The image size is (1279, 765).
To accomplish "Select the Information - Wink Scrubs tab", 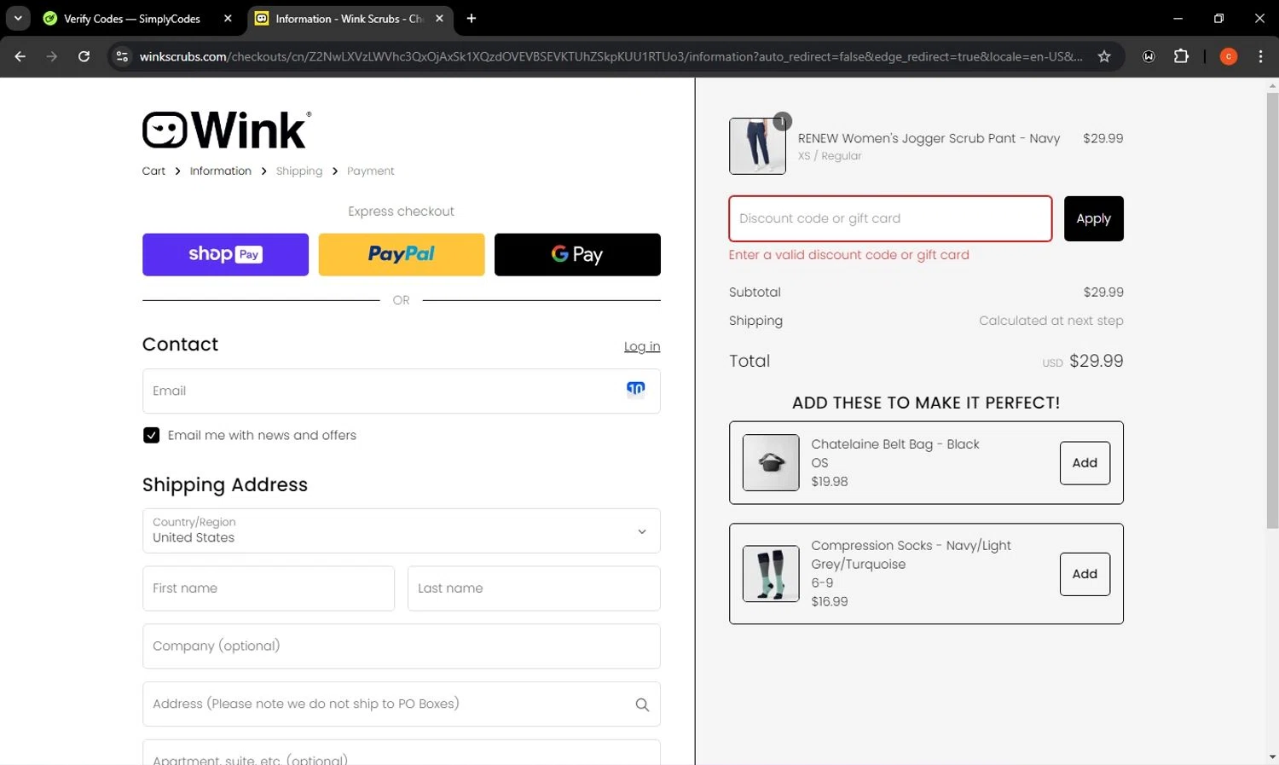I will tap(349, 18).
